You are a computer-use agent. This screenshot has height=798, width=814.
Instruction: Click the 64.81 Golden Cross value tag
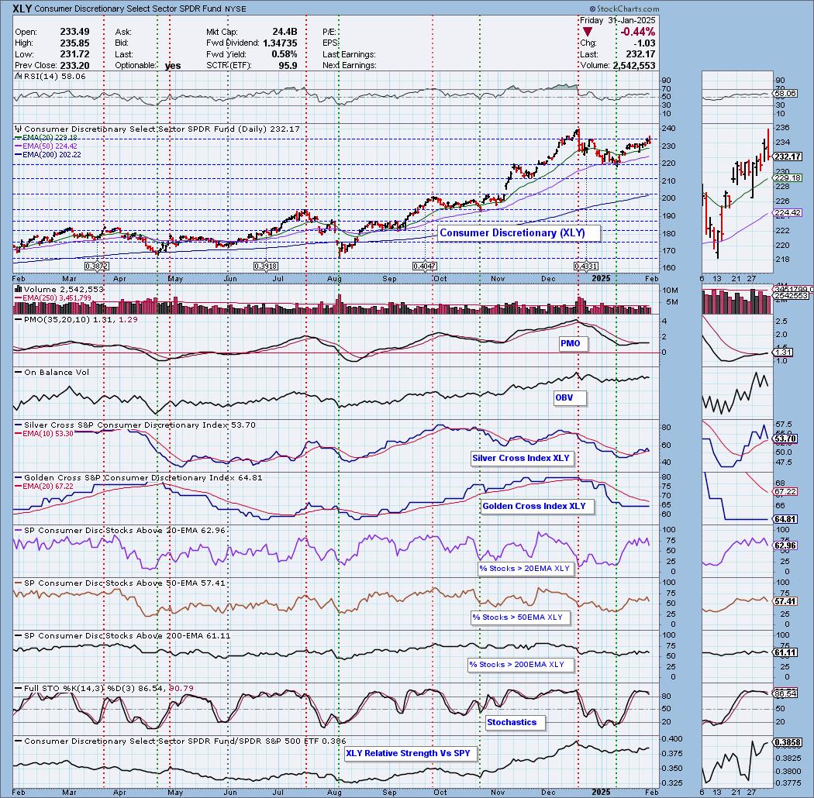click(784, 519)
